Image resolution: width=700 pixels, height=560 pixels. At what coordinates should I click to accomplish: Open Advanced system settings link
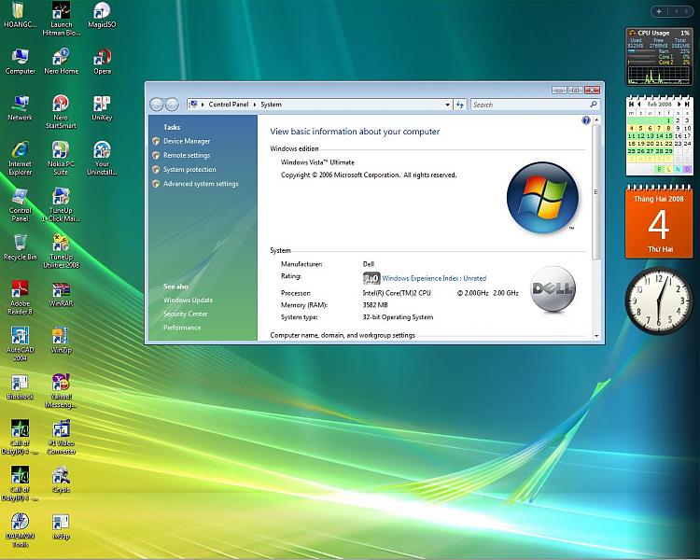point(201,184)
